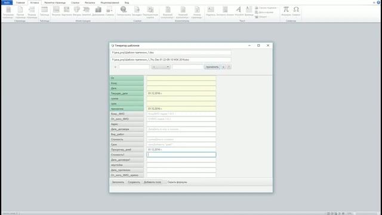Select the green просрочка field label
The image size is (382, 215).
tap(127, 109)
